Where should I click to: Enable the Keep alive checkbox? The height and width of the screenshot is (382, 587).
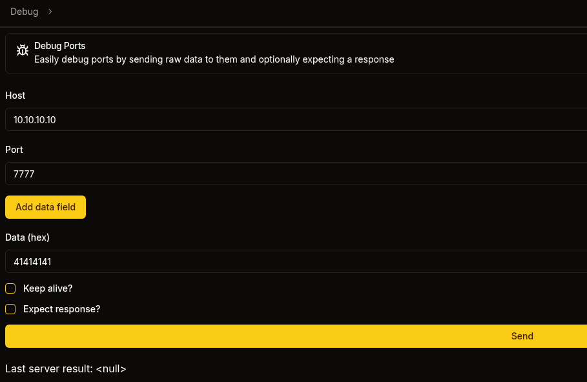(10, 288)
